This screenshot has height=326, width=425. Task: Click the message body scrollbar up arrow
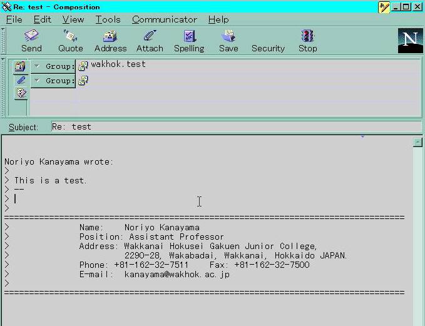pos(417,143)
